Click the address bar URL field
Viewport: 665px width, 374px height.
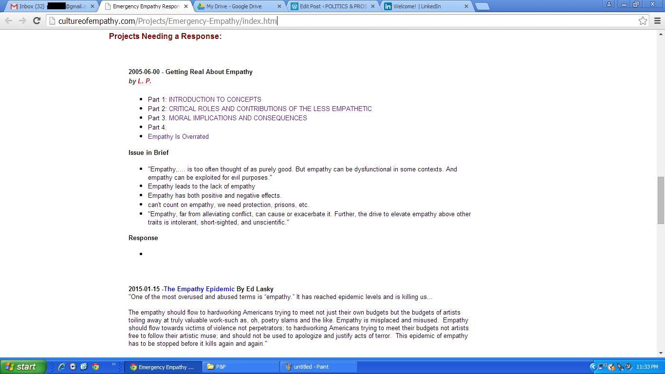[341, 21]
